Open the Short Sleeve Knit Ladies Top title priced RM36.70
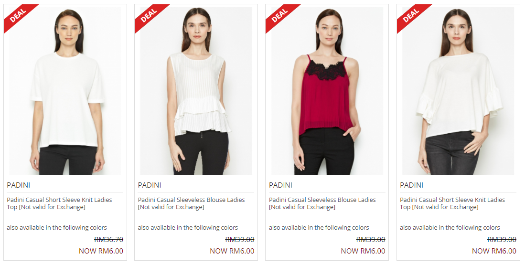The image size is (525, 265). coord(59,203)
